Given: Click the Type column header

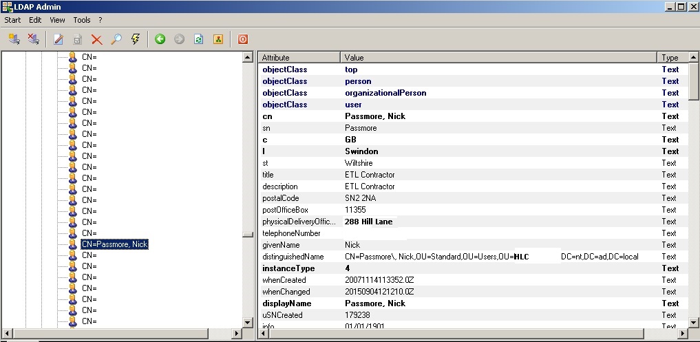Looking at the screenshot, I should tap(672, 58).
